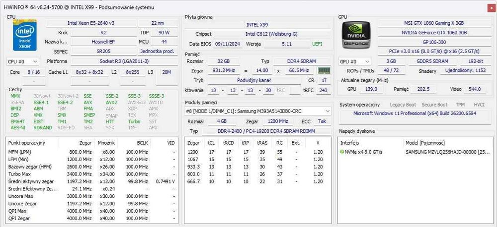The width and height of the screenshot is (497, 227).
Task: Click the Intel C612 (Wellsburg-G) chipset field
Action: point(271,34)
